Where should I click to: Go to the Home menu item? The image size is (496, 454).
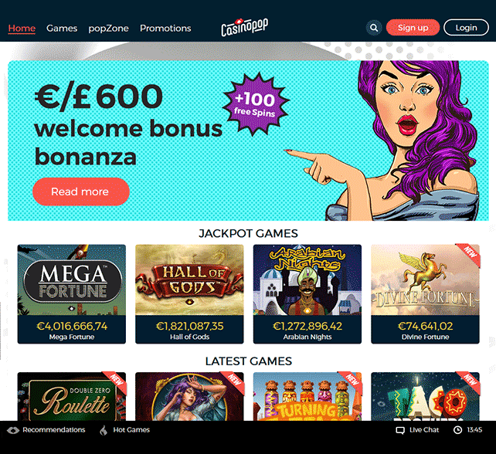pos(22,28)
